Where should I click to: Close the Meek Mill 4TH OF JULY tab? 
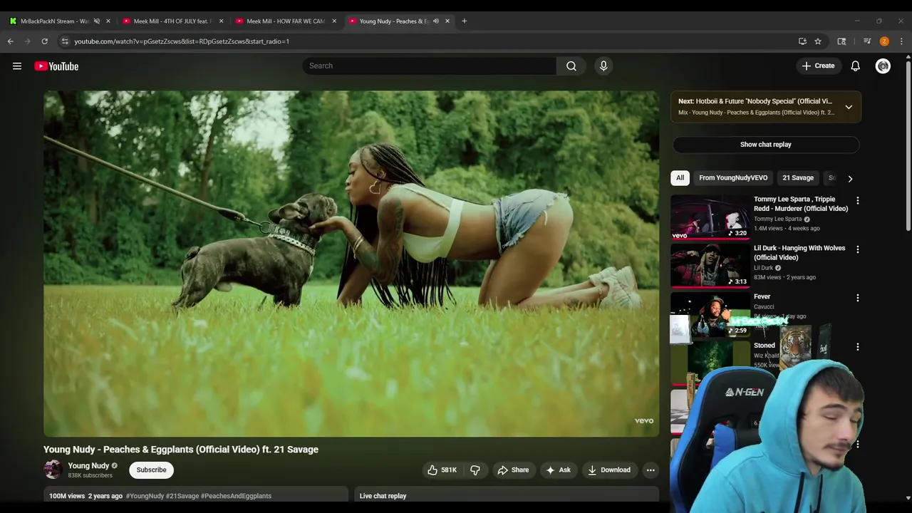(x=221, y=21)
